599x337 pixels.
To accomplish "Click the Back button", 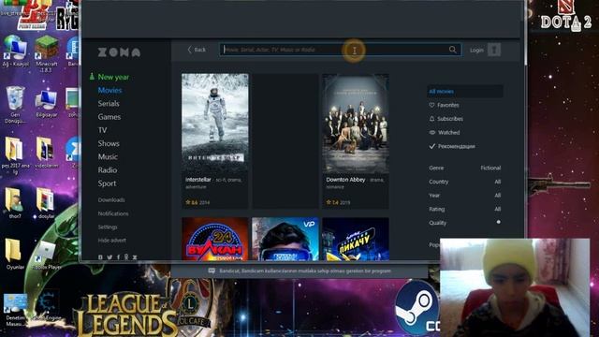I will [x=197, y=50].
